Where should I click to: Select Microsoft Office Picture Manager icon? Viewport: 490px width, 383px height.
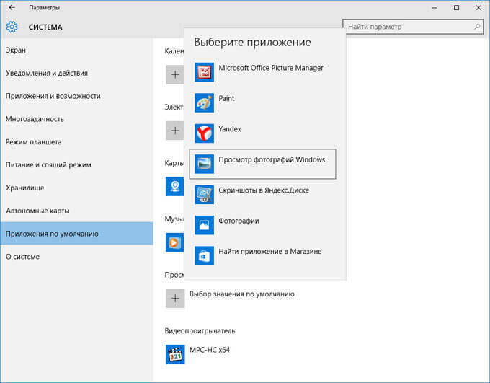tap(204, 72)
